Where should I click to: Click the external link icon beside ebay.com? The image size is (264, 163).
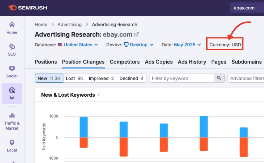coord(137,34)
